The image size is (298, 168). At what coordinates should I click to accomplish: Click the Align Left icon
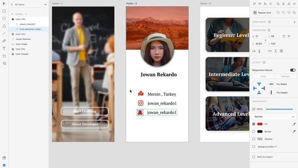(x=278, y=4)
